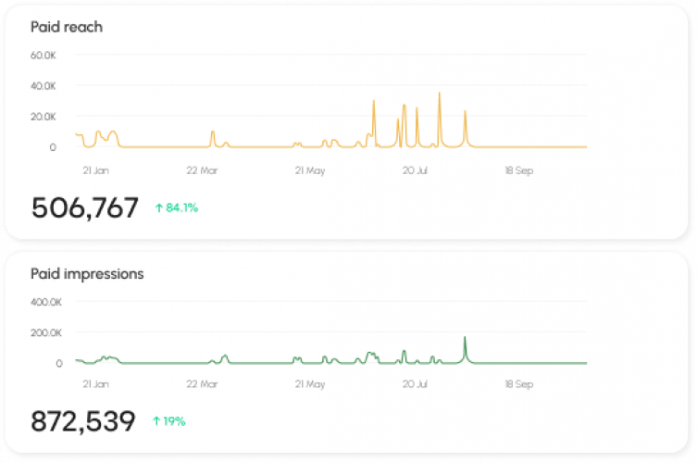Screen dimensions: 697x463
Task: Click the tallest green spike in Paid impressions chart
Action: 465,338
